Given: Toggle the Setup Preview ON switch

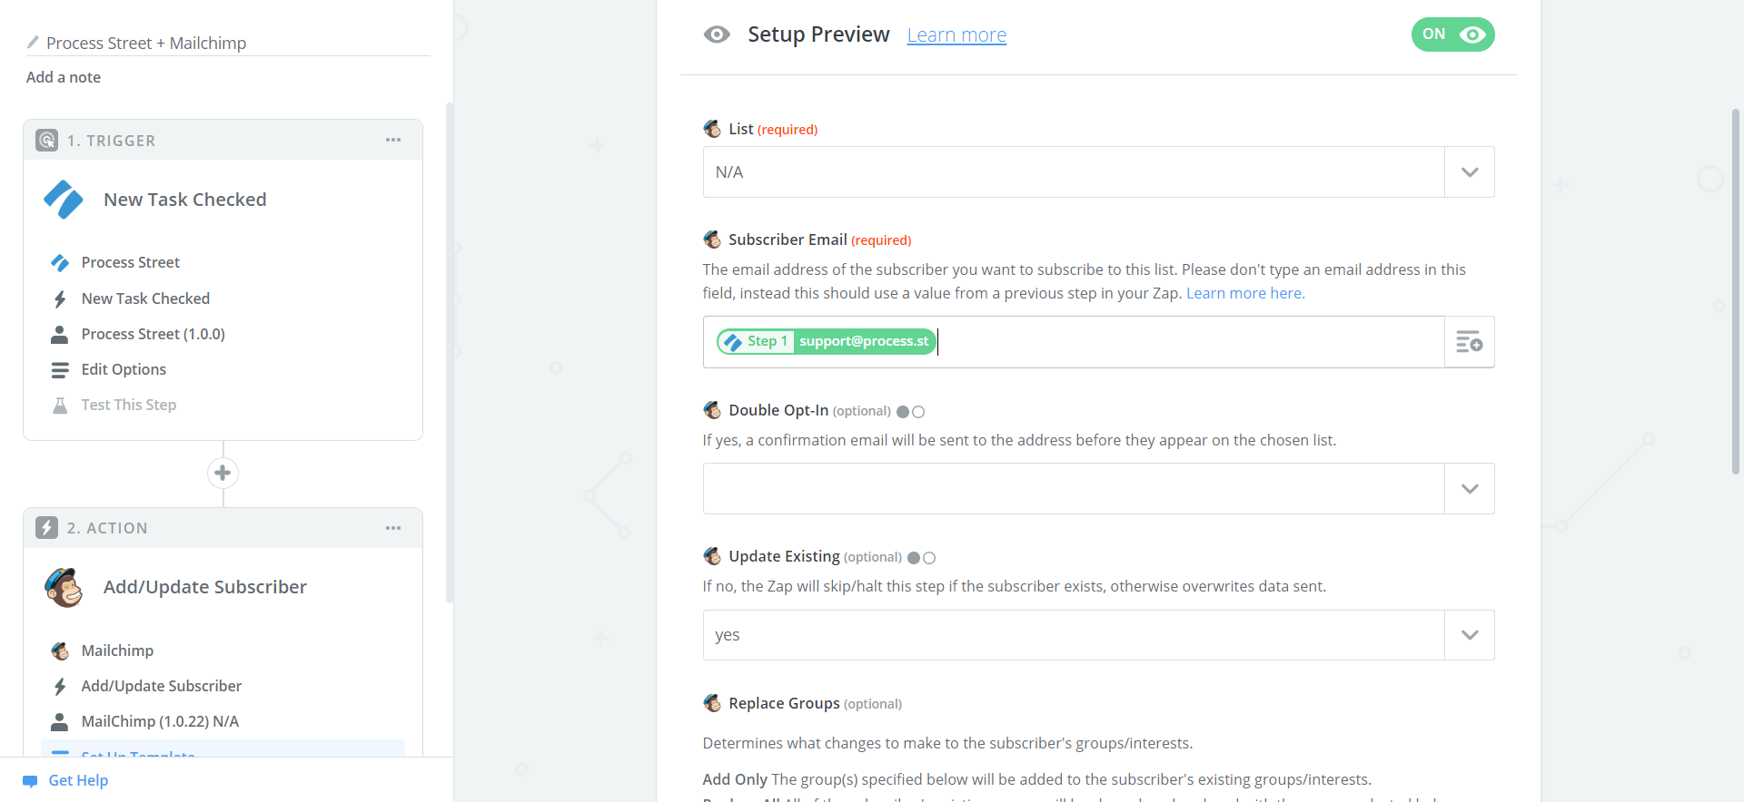Looking at the screenshot, I should tap(1452, 34).
